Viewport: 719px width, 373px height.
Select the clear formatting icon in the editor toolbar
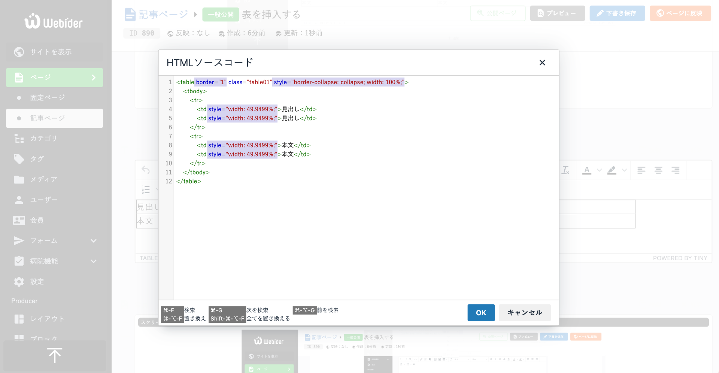(565, 170)
